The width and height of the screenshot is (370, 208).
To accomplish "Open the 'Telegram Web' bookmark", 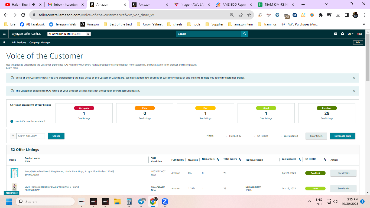I will click(63, 24).
